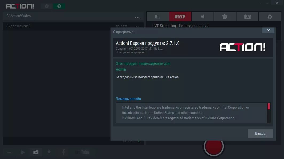Screen dimensions: 284x159
Task: Open the Помощь онлайн link
Action: pyautogui.click(x=128, y=99)
